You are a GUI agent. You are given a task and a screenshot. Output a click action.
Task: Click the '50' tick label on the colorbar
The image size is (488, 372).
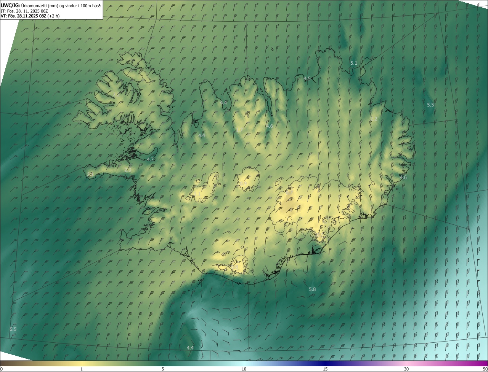click(x=485, y=369)
